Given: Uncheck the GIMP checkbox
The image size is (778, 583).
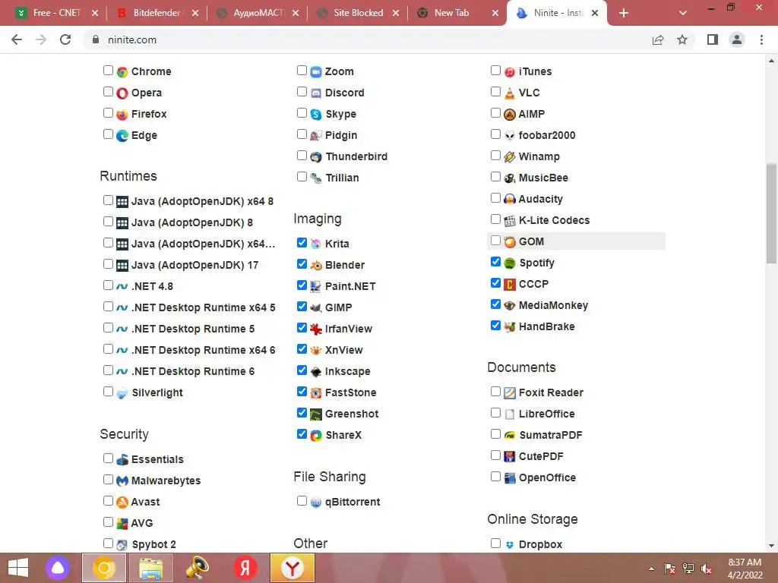Looking at the screenshot, I should tap(302, 307).
